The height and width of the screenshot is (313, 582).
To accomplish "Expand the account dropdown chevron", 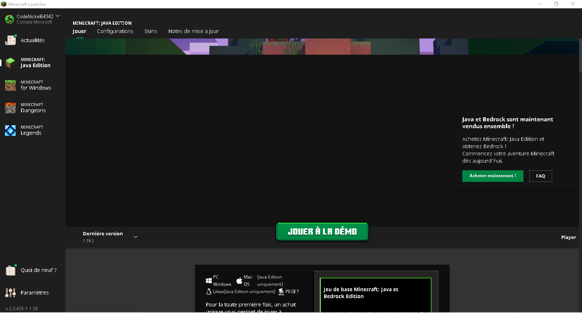I will click(x=57, y=16).
